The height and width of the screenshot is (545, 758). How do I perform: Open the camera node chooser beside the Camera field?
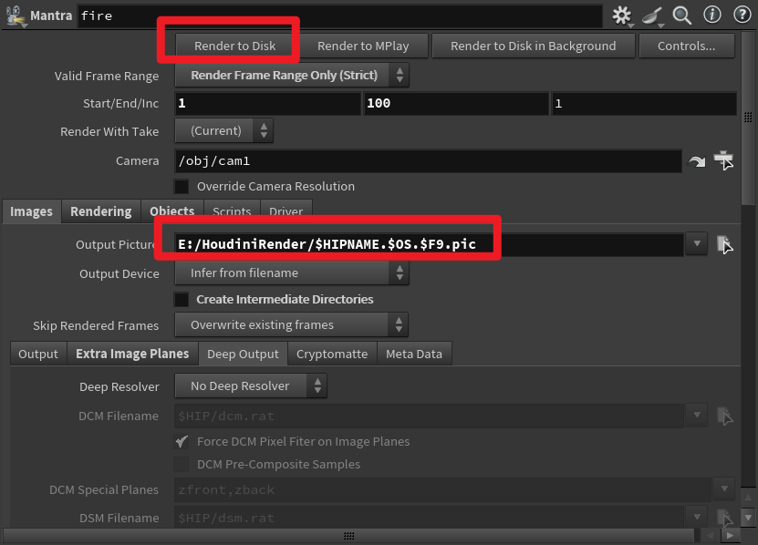[724, 160]
